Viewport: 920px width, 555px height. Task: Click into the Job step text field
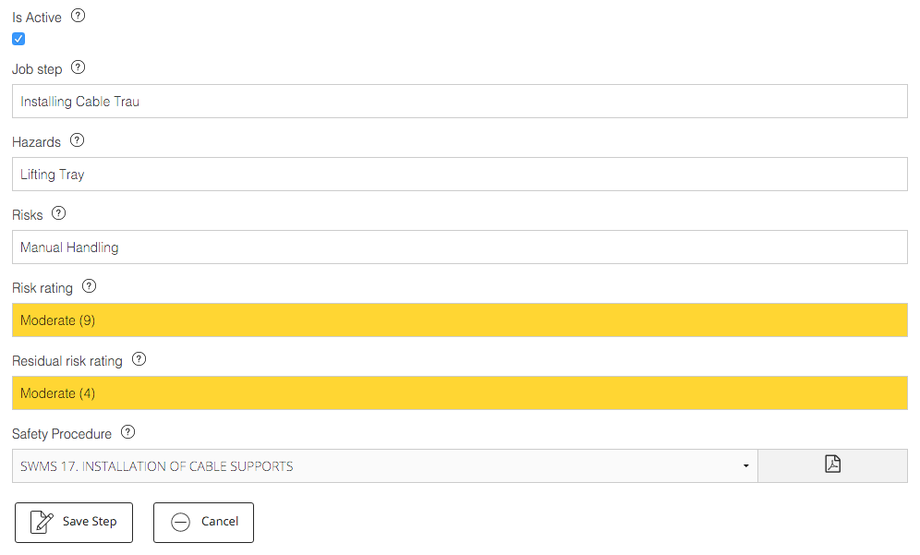[x=459, y=101]
